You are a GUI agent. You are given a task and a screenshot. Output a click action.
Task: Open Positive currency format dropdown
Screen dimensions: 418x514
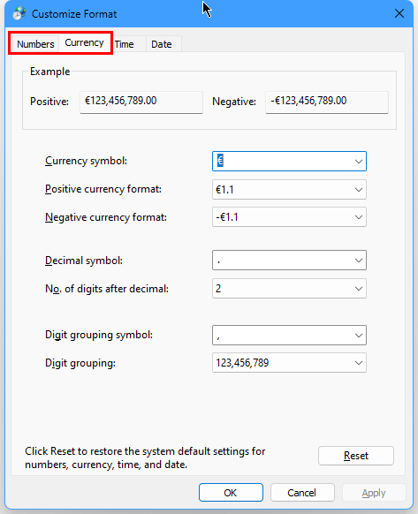(x=289, y=190)
